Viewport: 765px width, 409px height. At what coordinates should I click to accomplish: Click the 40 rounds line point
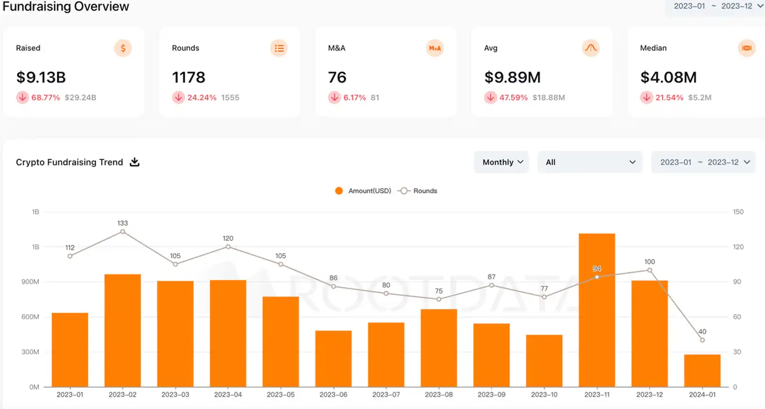pyautogui.click(x=702, y=340)
